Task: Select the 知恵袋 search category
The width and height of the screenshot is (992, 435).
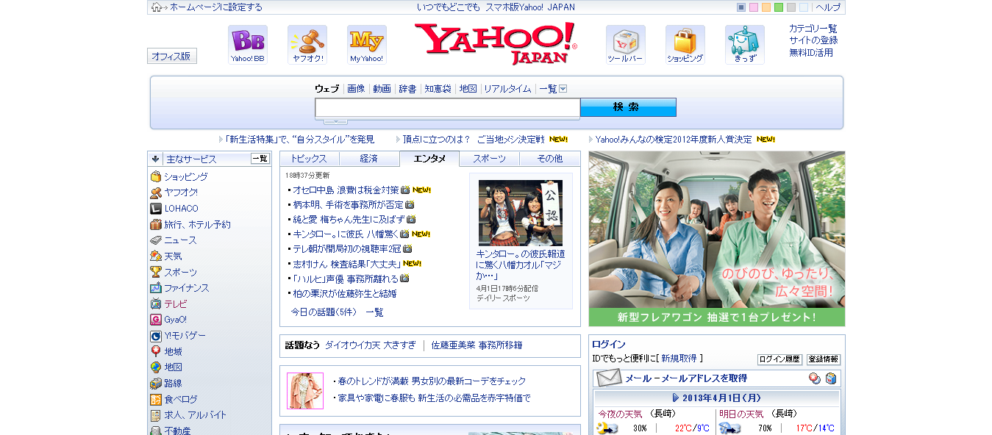Action: point(438,89)
